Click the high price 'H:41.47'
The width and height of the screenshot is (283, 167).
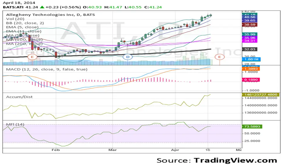click(113, 7)
